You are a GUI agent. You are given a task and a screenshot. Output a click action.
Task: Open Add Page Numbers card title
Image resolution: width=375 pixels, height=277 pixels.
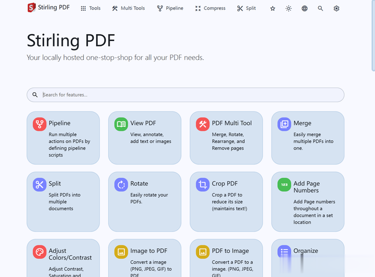(x=306, y=187)
